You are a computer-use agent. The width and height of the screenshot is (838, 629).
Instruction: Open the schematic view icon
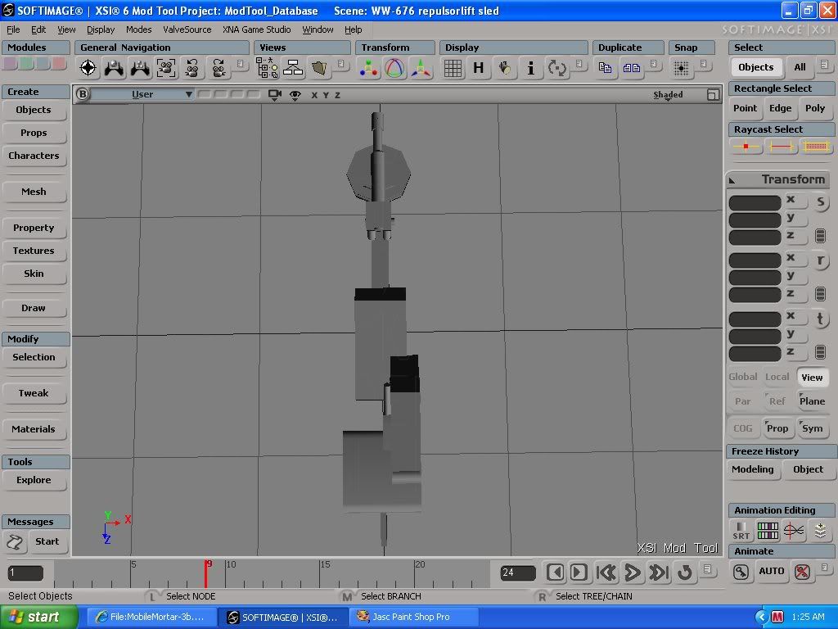click(x=293, y=68)
